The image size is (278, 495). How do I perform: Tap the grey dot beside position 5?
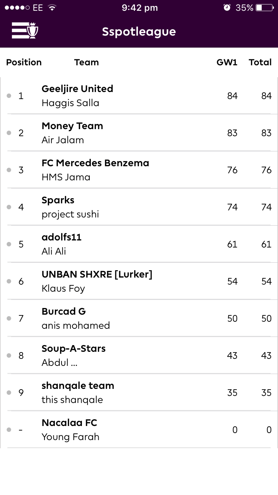coord(9,244)
